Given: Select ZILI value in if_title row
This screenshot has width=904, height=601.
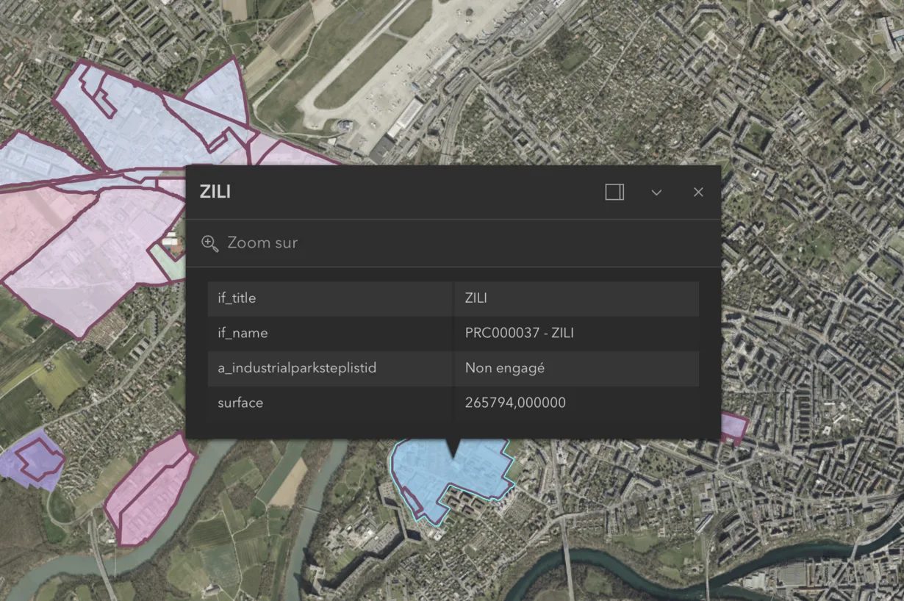Looking at the screenshot, I should [476, 298].
